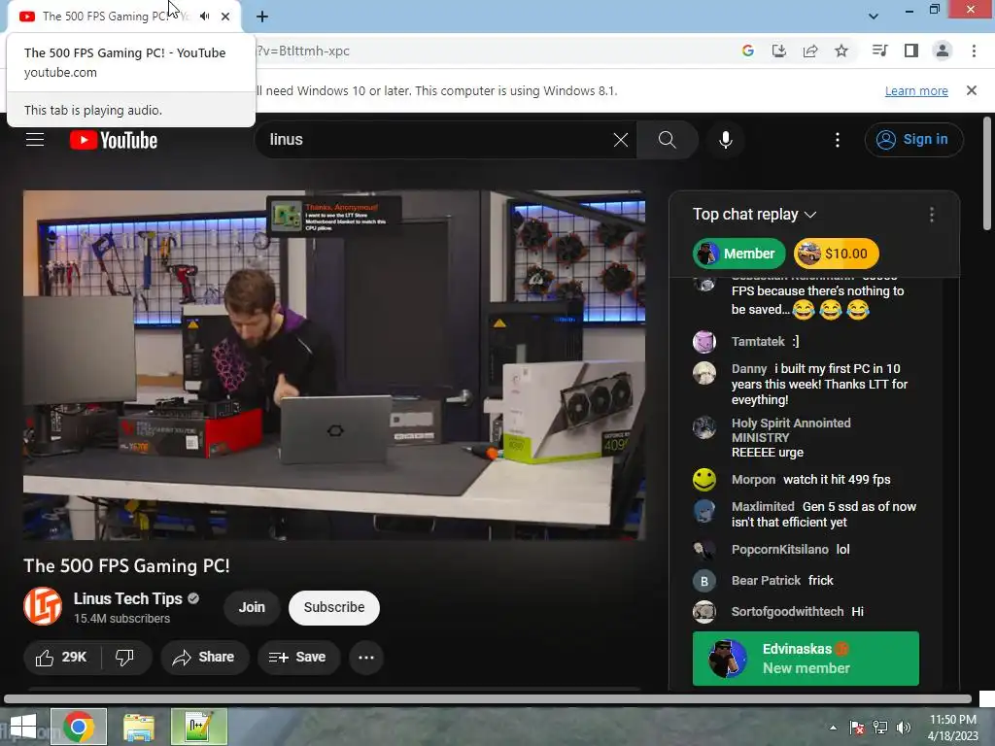The height and width of the screenshot is (746, 995).
Task: Open the $10.00 Super Chat chip
Action: click(x=837, y=254)
